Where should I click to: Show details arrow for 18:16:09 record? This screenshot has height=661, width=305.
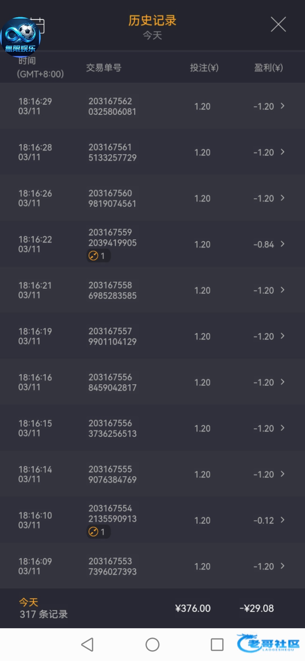282,566
